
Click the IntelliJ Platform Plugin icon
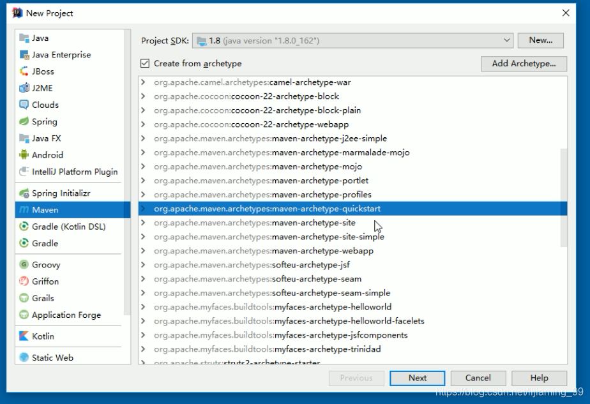(24, 172)
